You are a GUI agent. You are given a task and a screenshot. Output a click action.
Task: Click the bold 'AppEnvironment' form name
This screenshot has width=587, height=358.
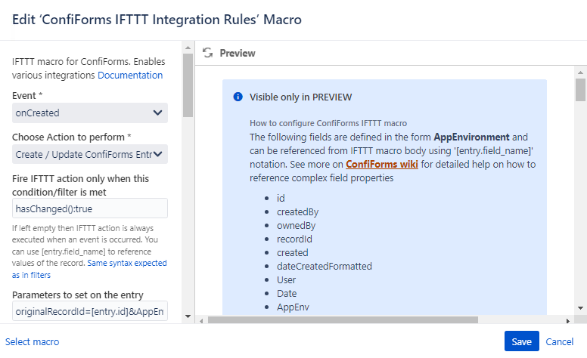(472, 137)
